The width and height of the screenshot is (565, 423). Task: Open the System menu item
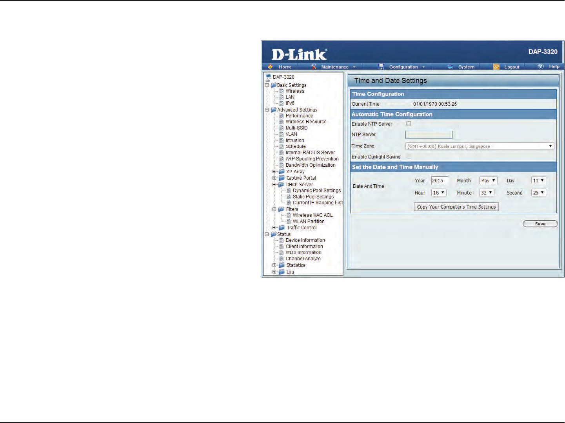466,67
